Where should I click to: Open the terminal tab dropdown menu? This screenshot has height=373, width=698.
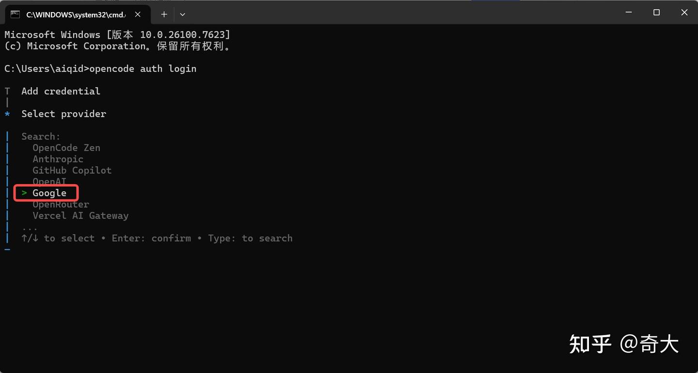tap(182, 15)
